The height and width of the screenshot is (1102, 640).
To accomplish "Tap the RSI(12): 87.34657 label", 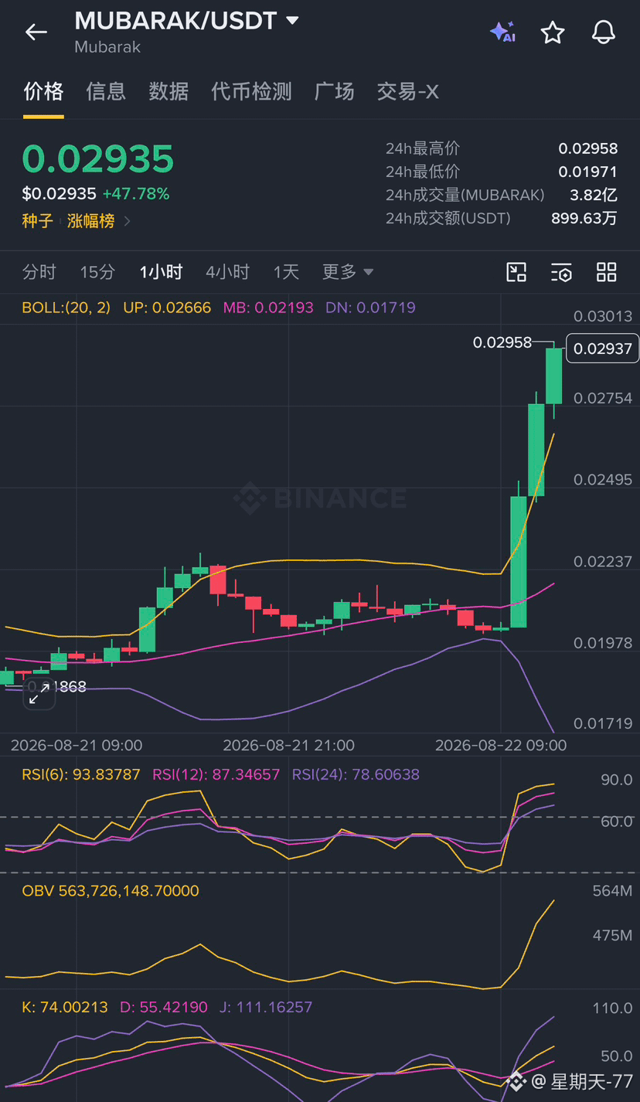I will click(216, 774).
